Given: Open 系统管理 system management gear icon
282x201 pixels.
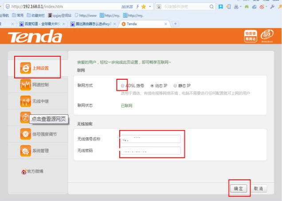Looking at the screenshot, I should coord(25,151).
